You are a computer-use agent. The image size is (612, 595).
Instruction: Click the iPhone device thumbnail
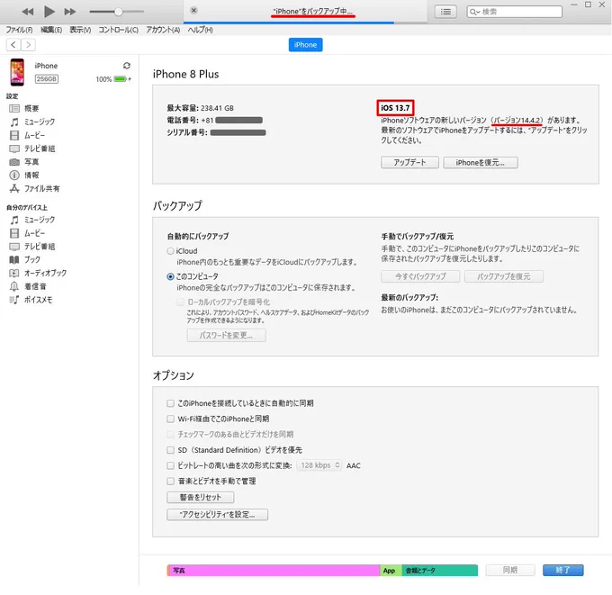pyautogui.click(x=17, y=72)
